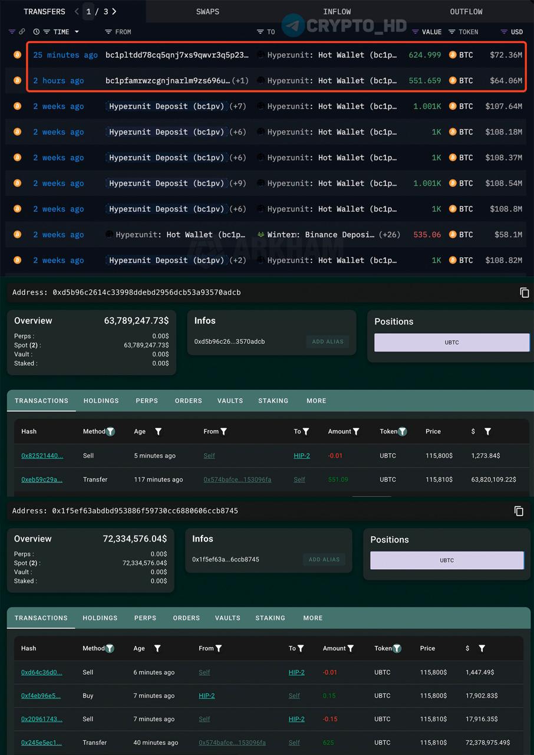The width and height of the screenshot is (534, 755).
Task: Open transaction hash 0xeb59c29a link
Action: pyautogui.click(x=42, y=480)
